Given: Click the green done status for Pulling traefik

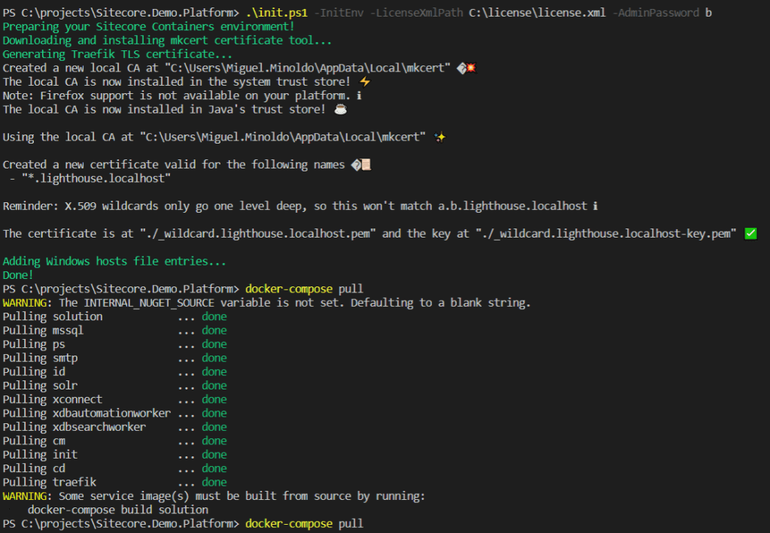Looking at the screenshot, I should click(214, 482).
